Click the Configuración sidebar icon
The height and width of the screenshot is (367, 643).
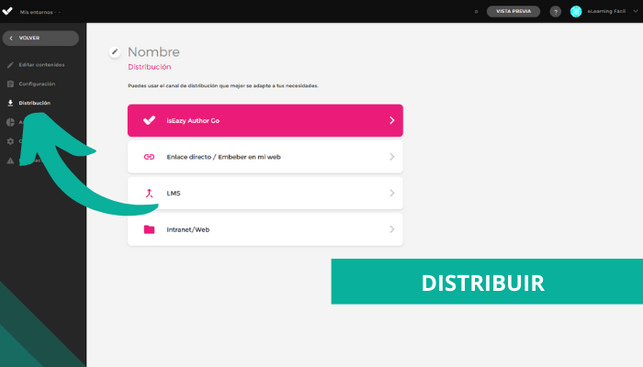click(10, 84)
